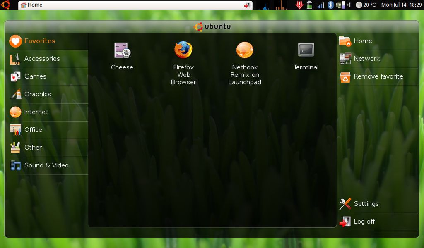
Task: Launch the Terminal application
Action: [x=306, y=56]
